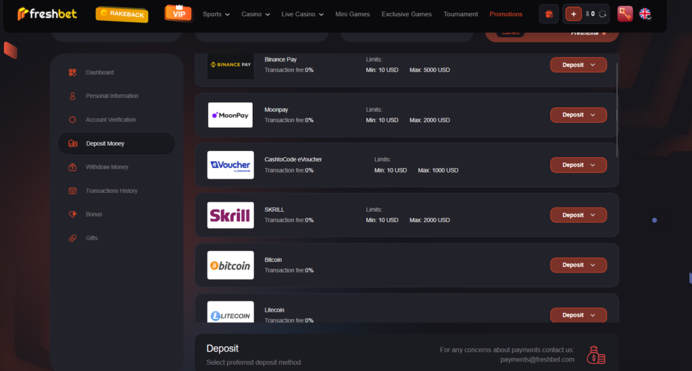Click the red chat widget at left edge
The width and height of the screenshot is (692, 371).
pos(11,50)
